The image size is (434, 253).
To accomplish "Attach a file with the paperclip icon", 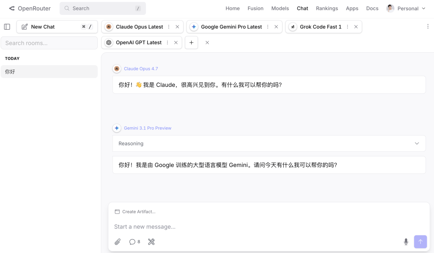I will 118,242.
